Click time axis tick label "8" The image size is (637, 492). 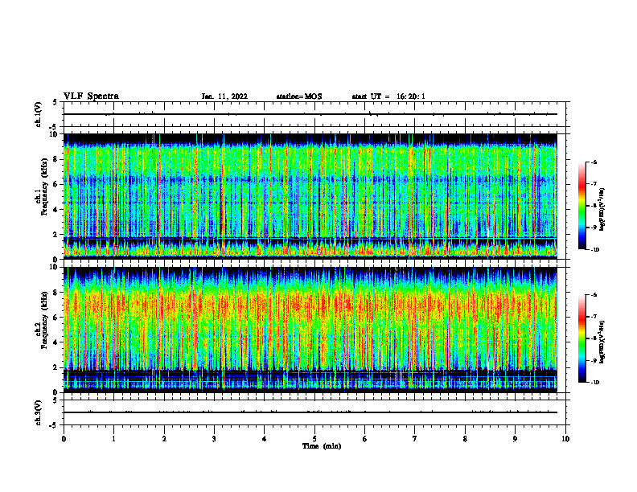[465, 439]
